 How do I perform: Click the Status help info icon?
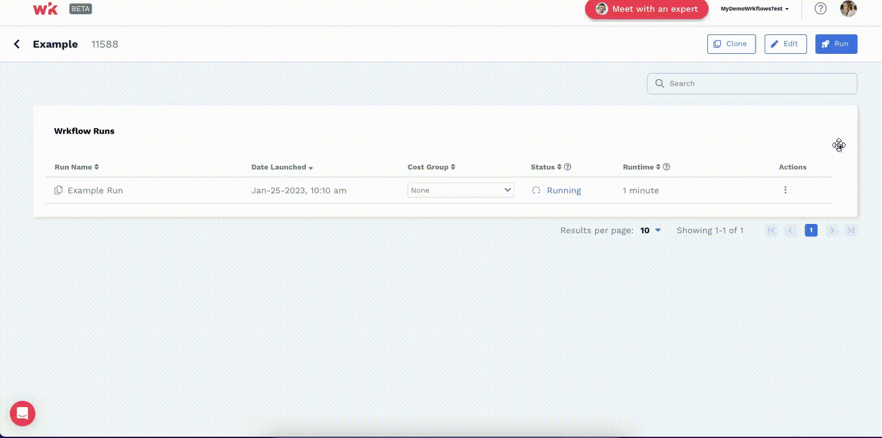(567, 167)
